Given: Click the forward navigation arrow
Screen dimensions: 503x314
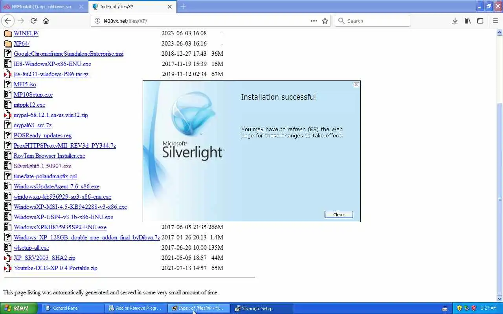Looking at the screenshot, I should 21,21.
